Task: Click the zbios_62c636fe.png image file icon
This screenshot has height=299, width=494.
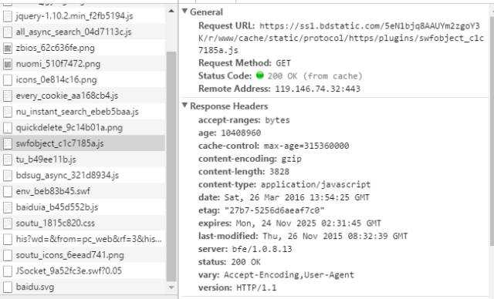Action: (8, 48)
